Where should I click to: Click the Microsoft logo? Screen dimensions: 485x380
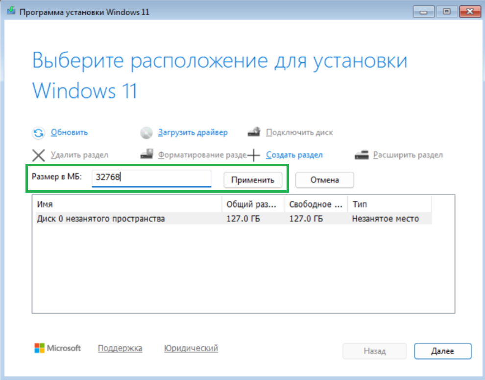point(57,348)
